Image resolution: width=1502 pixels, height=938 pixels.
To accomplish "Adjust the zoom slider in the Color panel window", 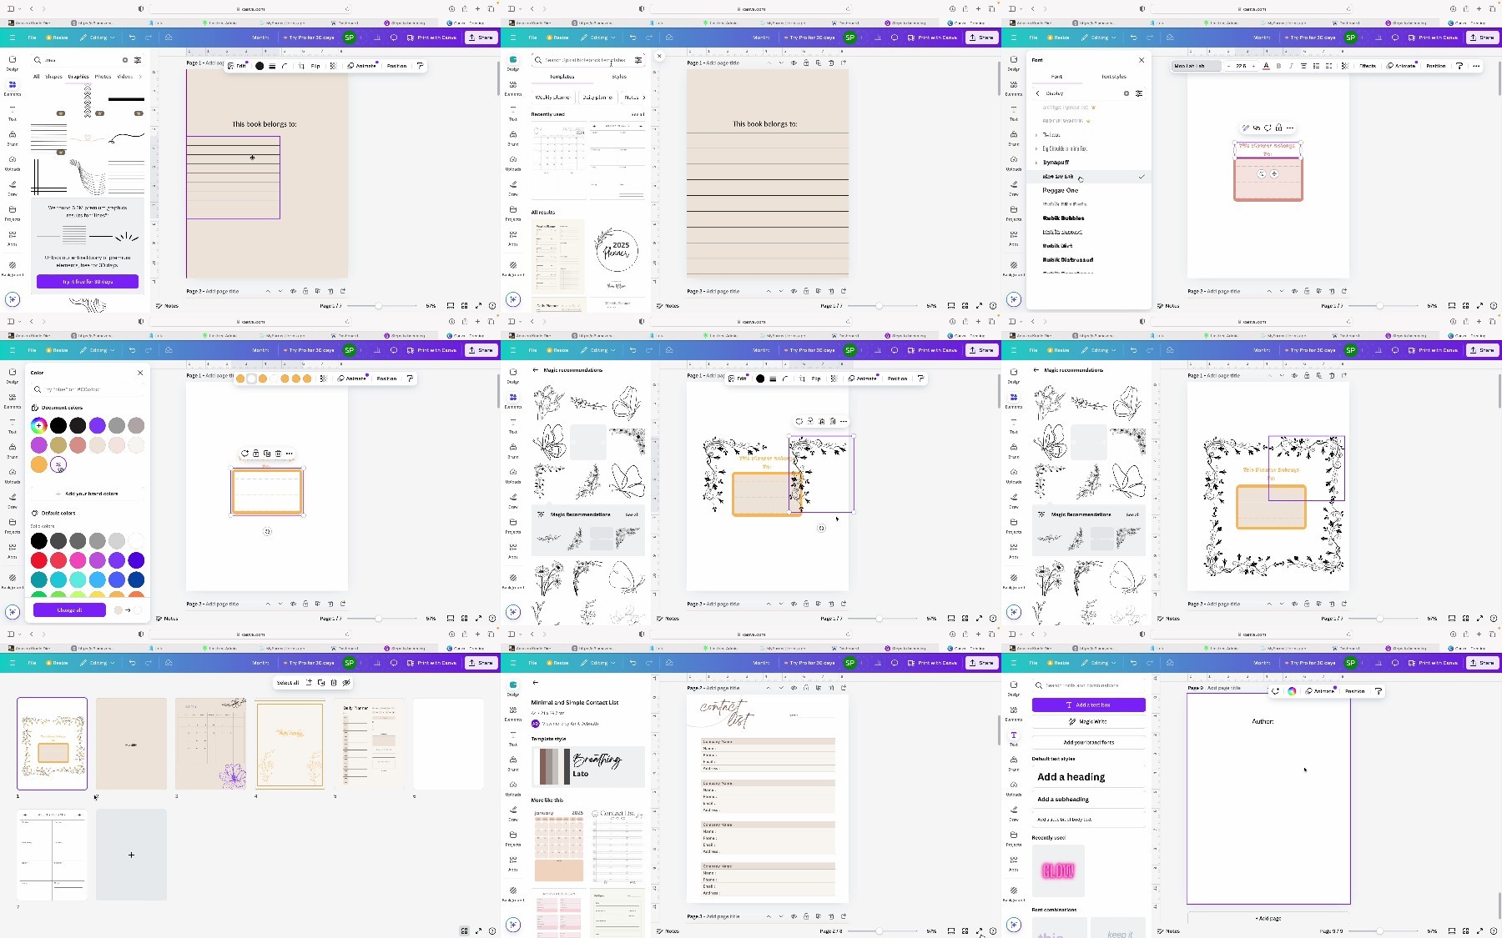I will 379,619.
